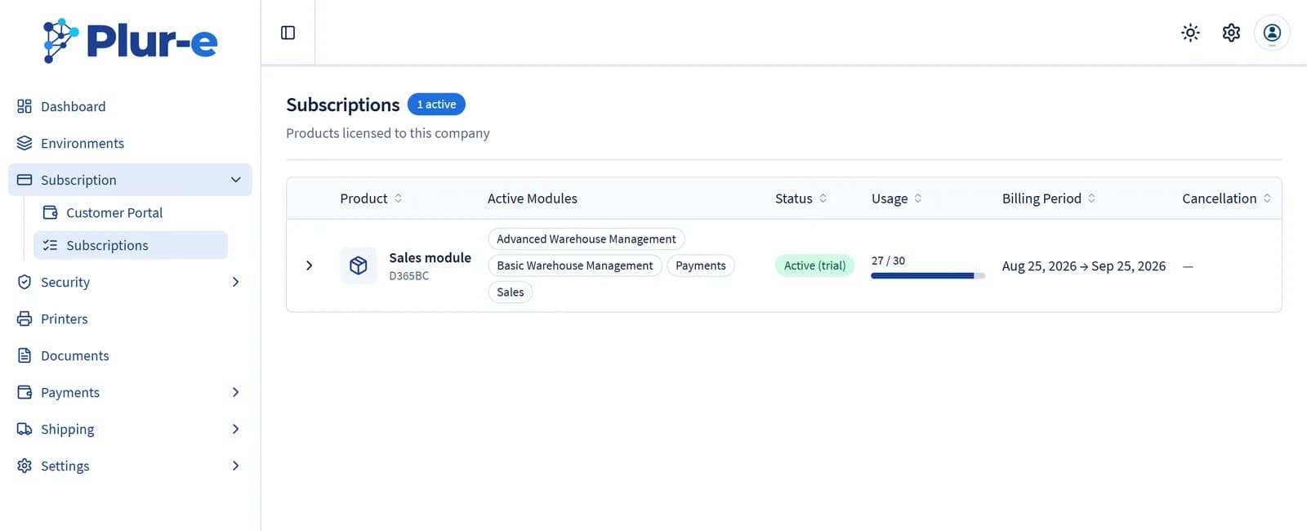Expand the Security menu chevron
1307x531 pixels.
point(235,282)
